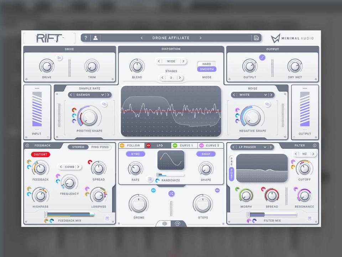Click the Drone knob
Viewport: 342px width, 257px height.
[x=139, y=204]
